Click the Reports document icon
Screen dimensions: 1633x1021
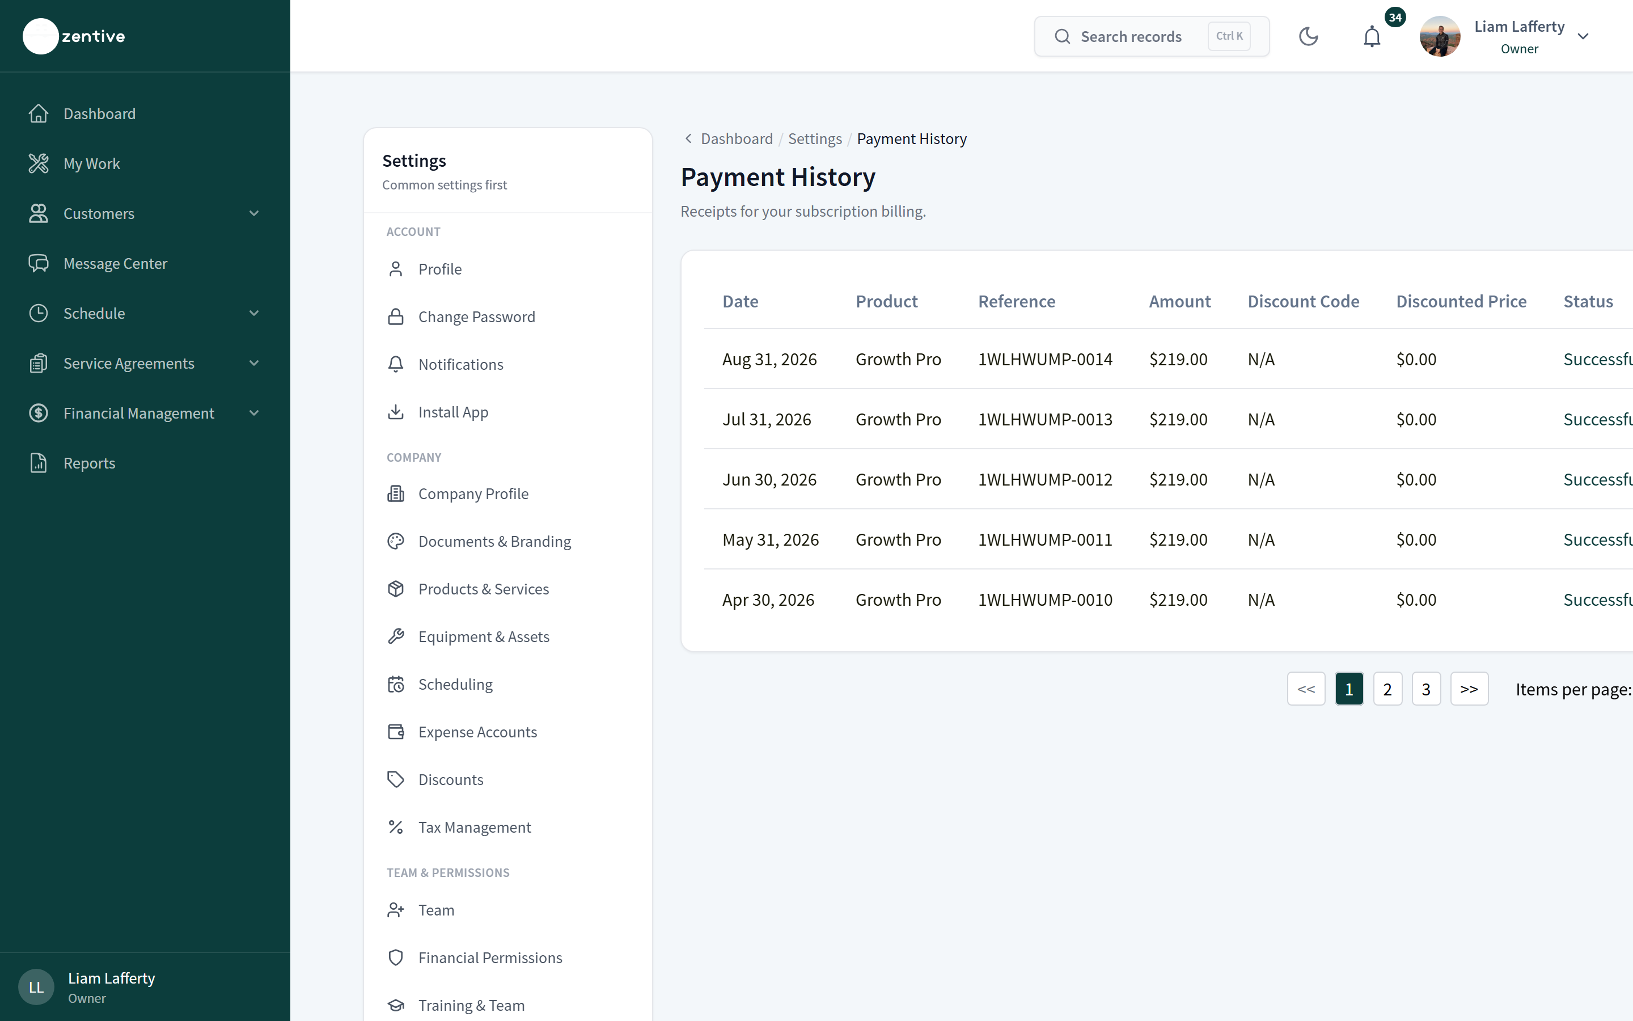pyautogui.click(x=39, y=463)
